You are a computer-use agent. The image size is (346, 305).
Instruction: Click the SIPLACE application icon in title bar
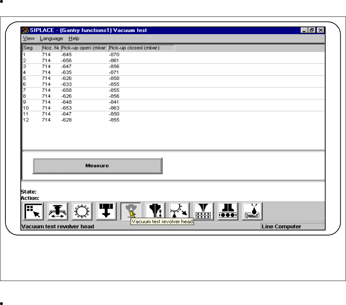pos(25,30)
